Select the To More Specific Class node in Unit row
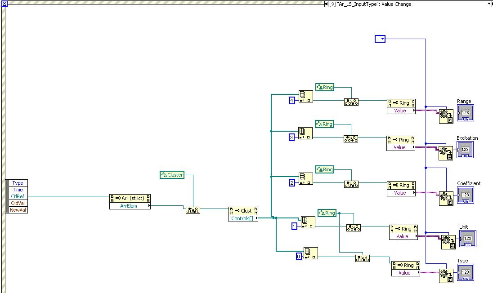The image size is (493, 293). (354, 228)
